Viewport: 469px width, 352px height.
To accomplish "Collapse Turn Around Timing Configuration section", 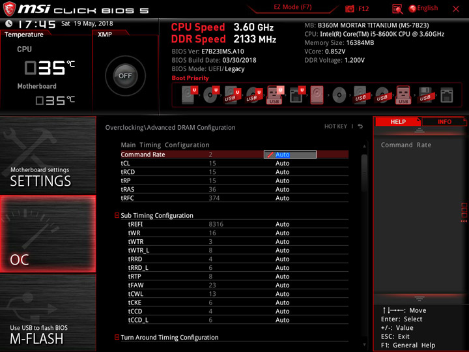I will tap(117, 337).
